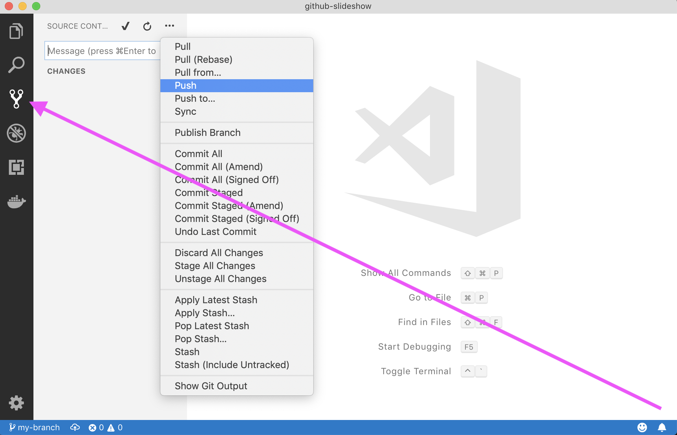Choose Pop Latest Stash

pos(237,326)
